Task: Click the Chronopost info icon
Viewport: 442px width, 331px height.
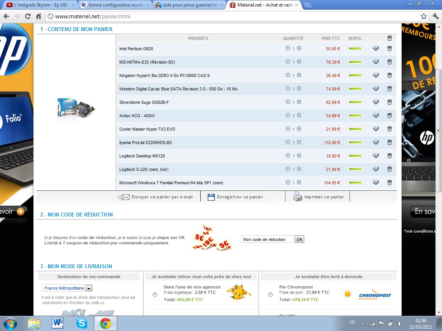Action: [x=347, y=294]
